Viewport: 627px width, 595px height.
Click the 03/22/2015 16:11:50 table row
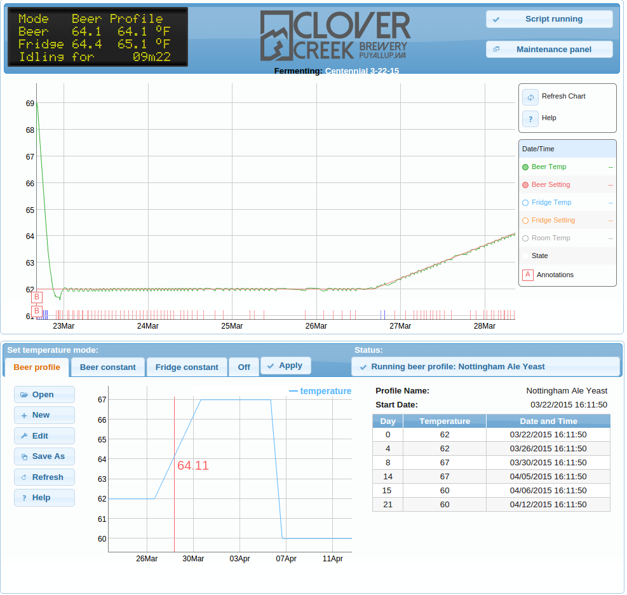(x=491, y=435)
